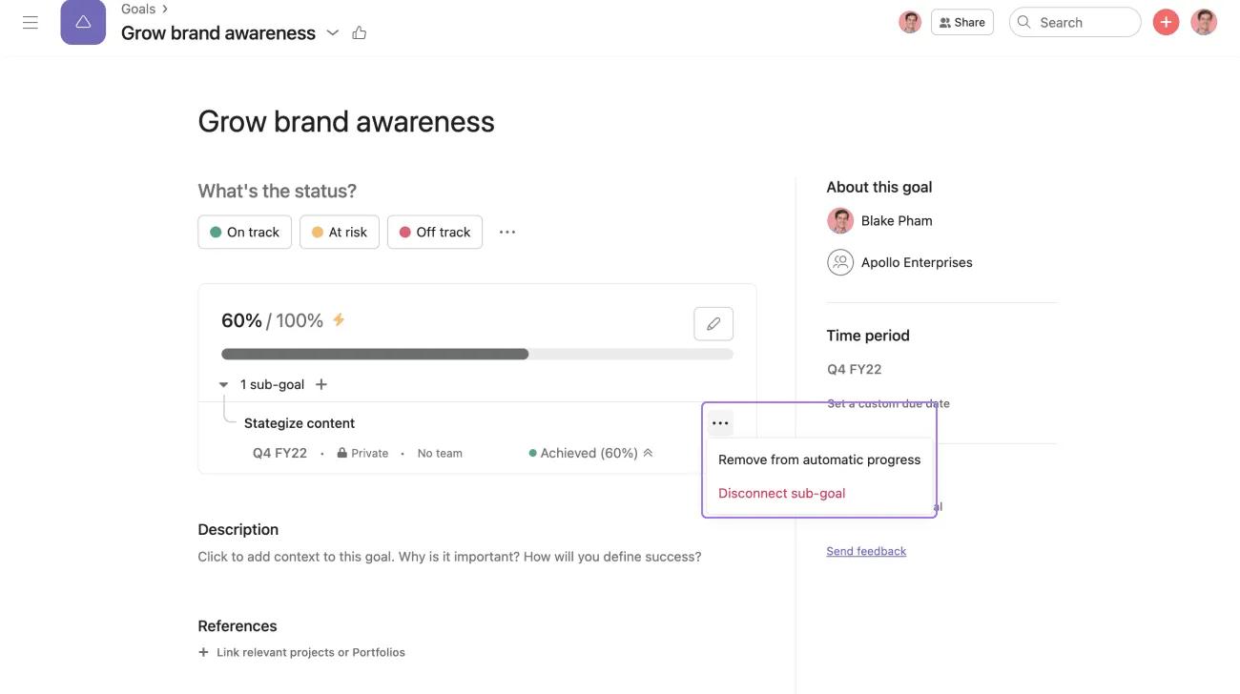Collapse the 1 sub-goal list
This screenshot has width=1240, height=694.
point(223,385)
